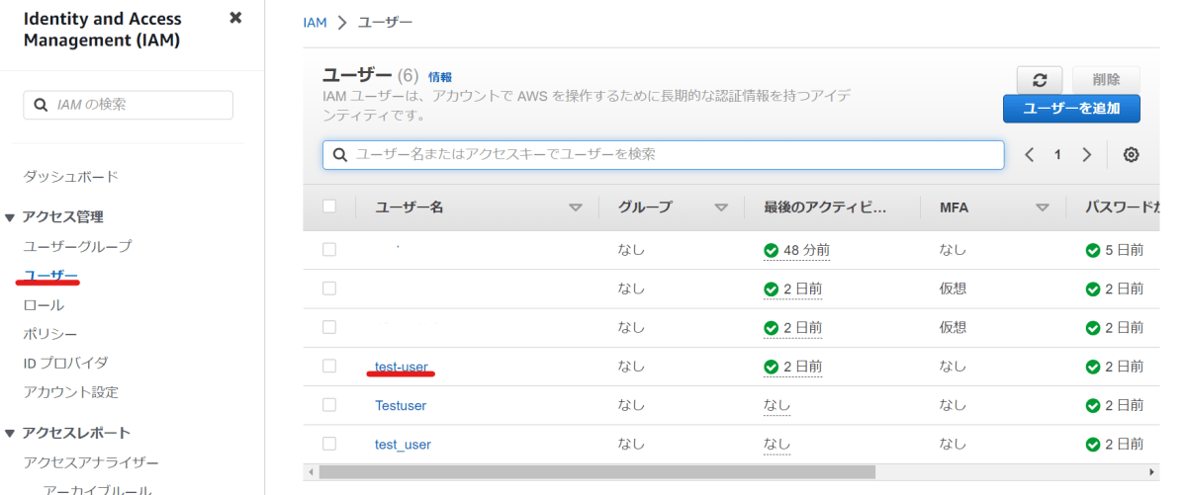This screenshot has width=1187, height=495.
Task: Click IAM breadcrumb link
Action: 315,22
